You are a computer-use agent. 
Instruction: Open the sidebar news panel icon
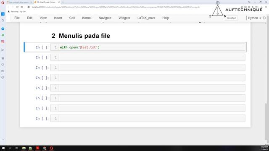click(3, 71)
